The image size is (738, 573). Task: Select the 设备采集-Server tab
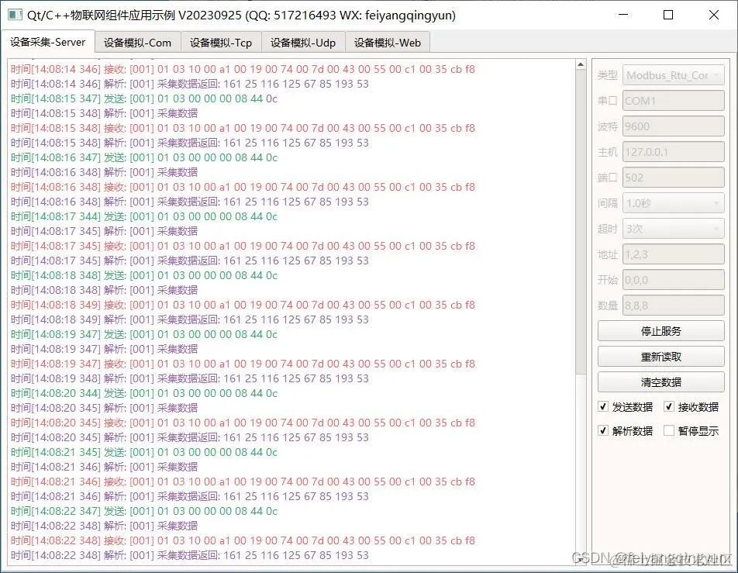click(x=49, y=43)
